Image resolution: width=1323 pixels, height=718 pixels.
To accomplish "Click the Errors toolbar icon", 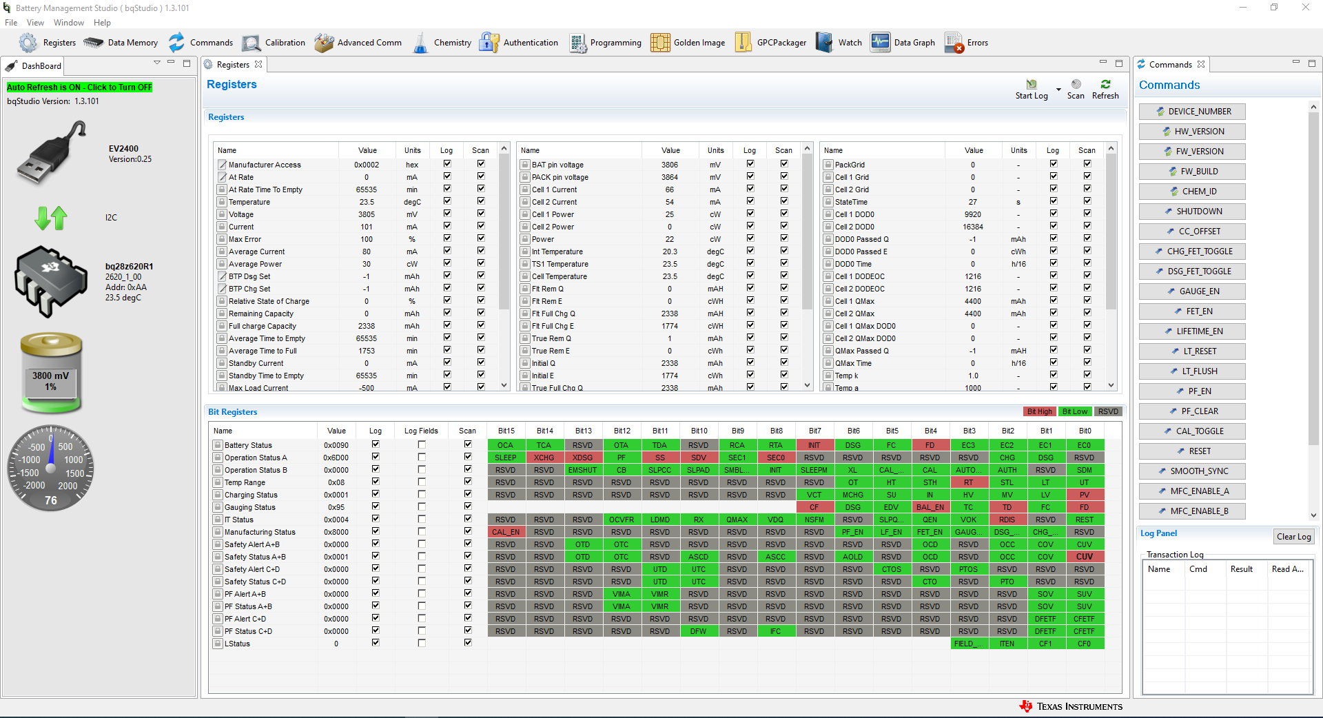I will (x=954, y=43).
